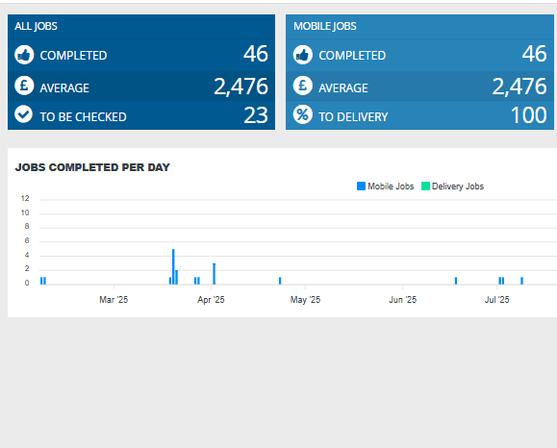Click the last bar after Jul '25

click(x=521, y=281)
